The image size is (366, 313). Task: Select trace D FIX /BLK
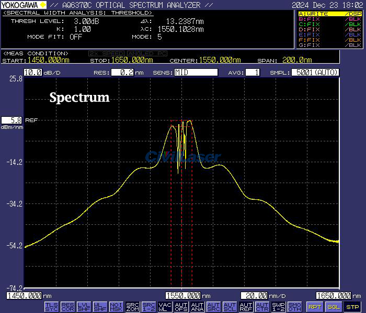point(330,30)
